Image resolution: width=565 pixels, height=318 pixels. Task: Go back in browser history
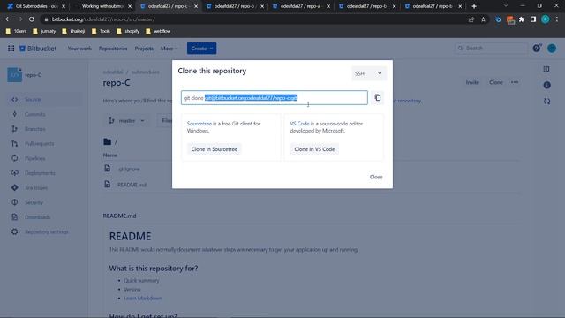tap(8, 19)
